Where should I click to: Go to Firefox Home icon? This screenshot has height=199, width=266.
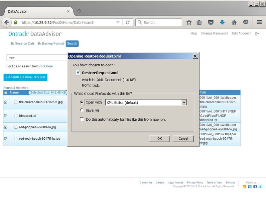tap(234, 23)
